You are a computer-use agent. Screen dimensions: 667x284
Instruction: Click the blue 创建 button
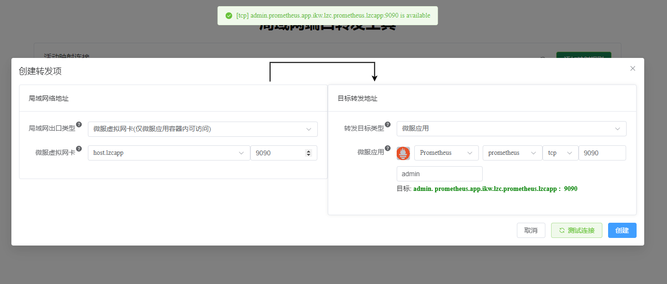click(622, 230)
